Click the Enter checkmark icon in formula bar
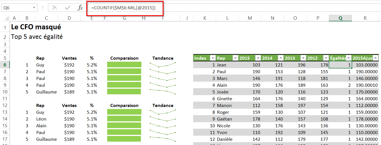This screenshot has width=381, height=145. (68, 8)
